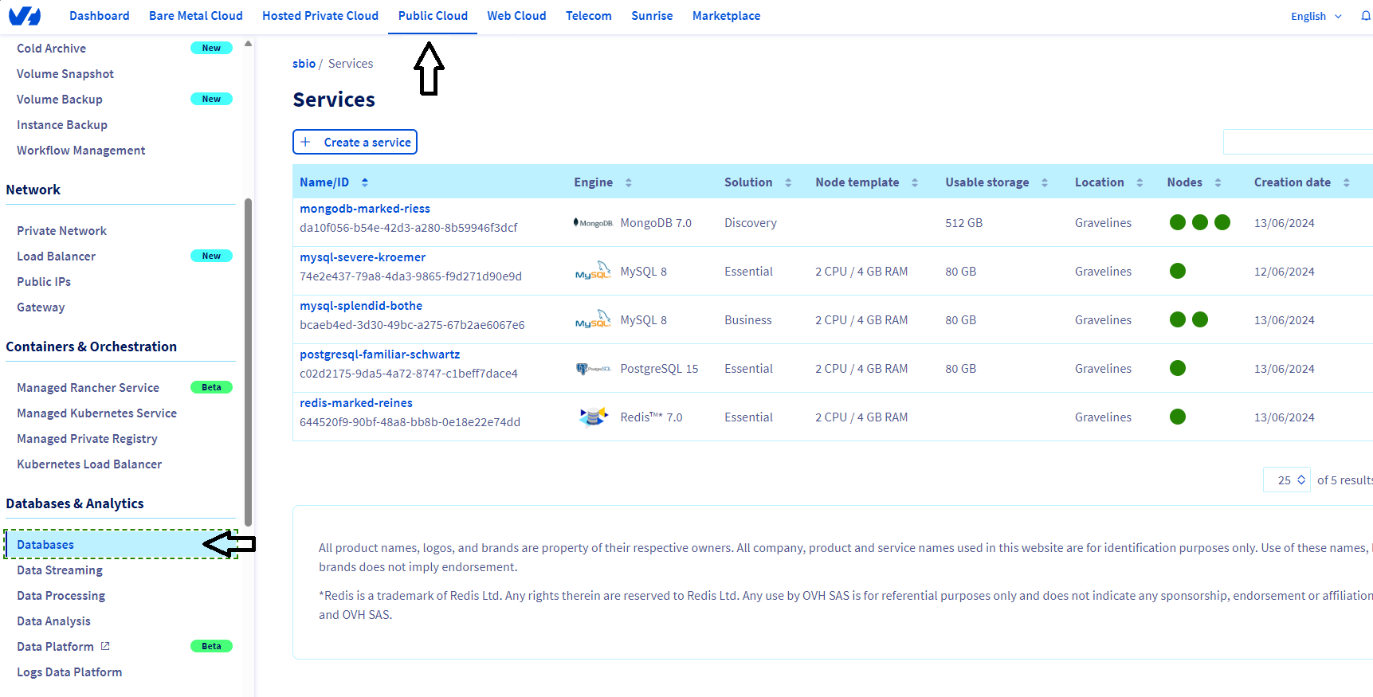Open Instance Backup in the sidebar
Image resolution: width=1373 pixels, height=697 pixels.
pyautogui.click(x=62, y=125)
